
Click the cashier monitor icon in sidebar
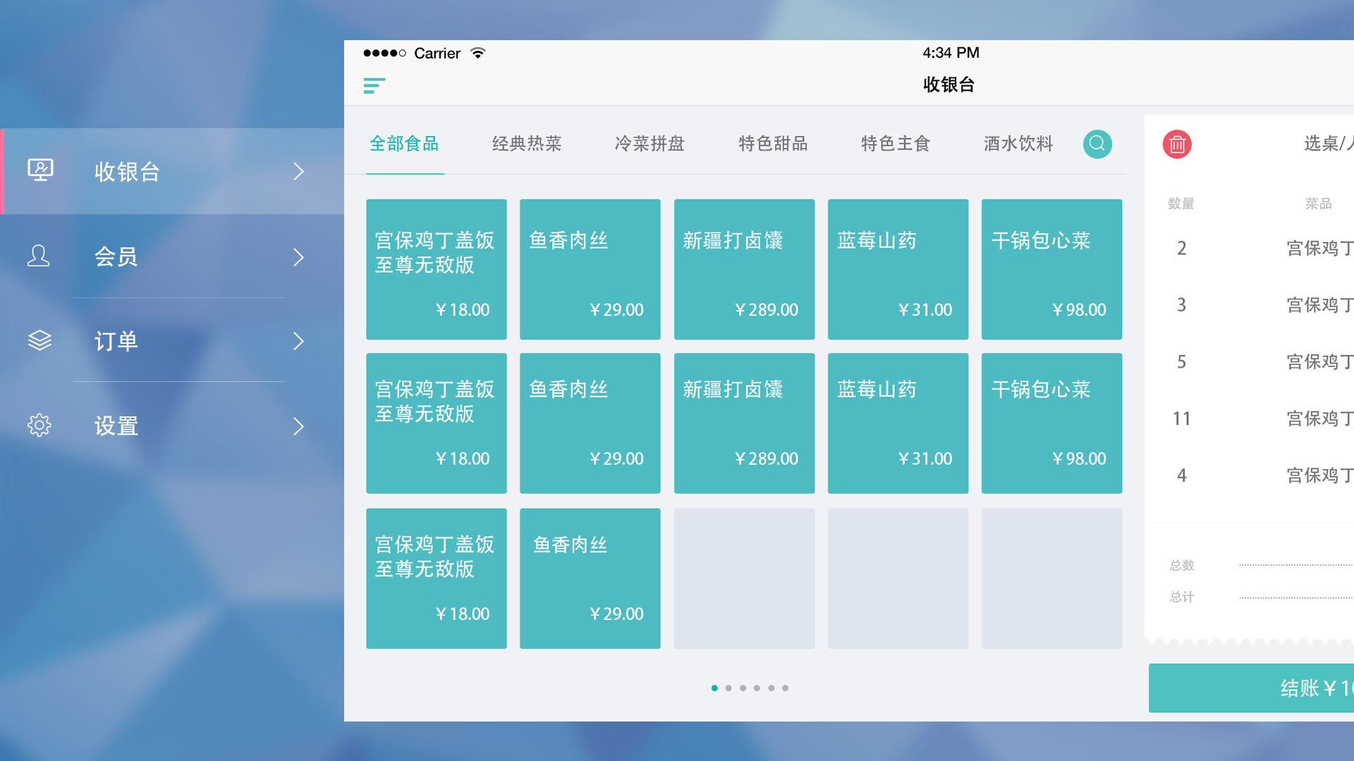pos(40,171)
